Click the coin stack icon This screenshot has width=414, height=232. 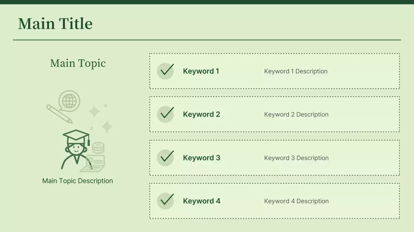click(x=98, y=148)
